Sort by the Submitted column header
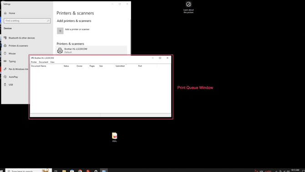The height and width of the screenshot is (172, 305). click(x=126, y=66)
